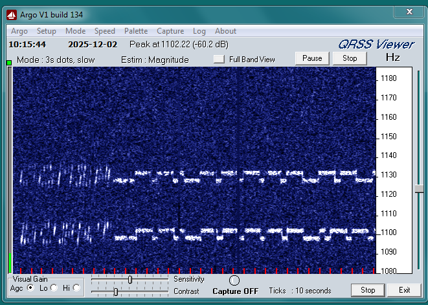
Task: Click the 1130 Hz scale label
Action: pyautogui.click(x=389, y=175)
